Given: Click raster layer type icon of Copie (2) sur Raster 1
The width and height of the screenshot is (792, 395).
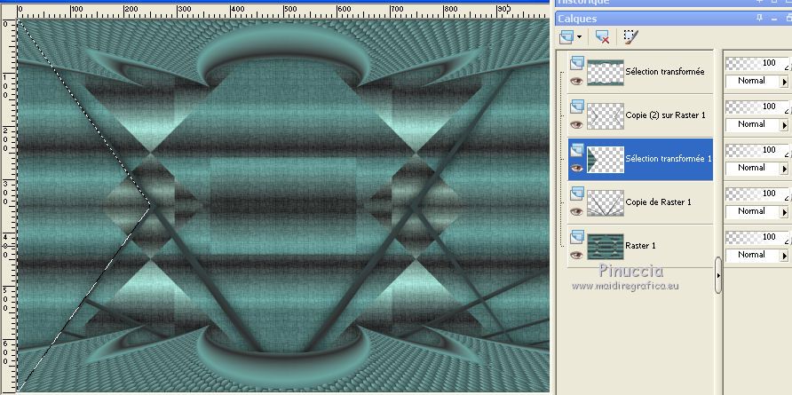Looking at the screenshot, I should click(x=577, y=107).
